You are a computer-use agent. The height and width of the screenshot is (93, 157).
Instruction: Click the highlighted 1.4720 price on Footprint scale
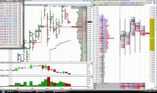click(x=152, y=38)
